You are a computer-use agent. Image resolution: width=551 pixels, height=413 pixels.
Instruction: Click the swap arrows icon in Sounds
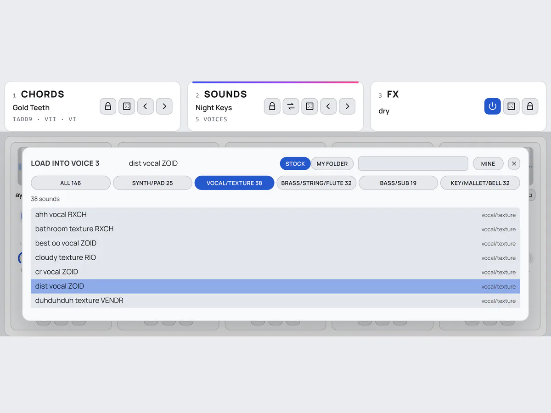click(291, 106)
